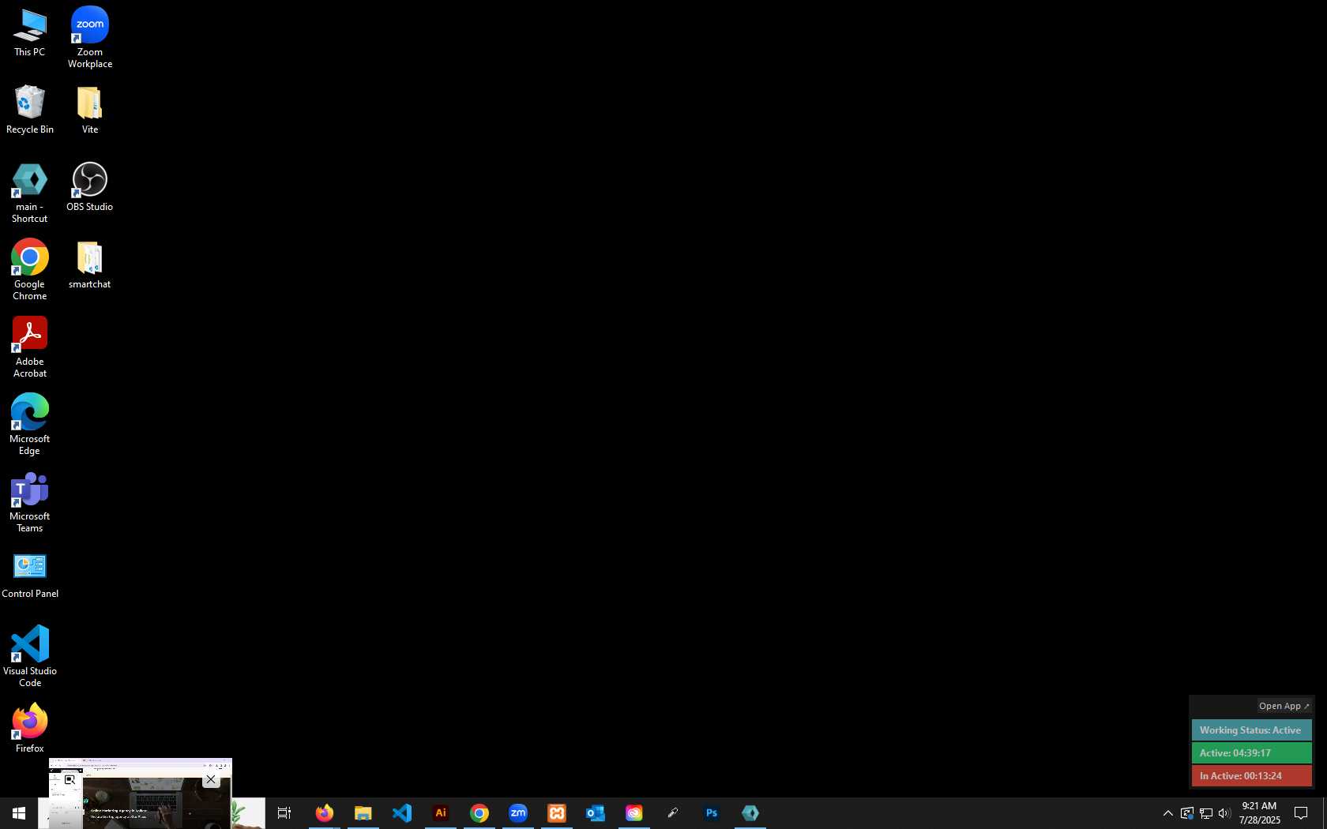
Task: Click the Working Status: Active bar
Action: point(1252,730)
